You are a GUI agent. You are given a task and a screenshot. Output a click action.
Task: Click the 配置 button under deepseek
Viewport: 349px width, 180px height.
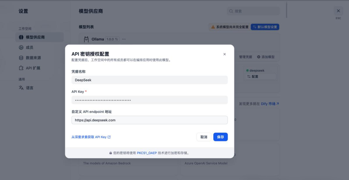260,77
